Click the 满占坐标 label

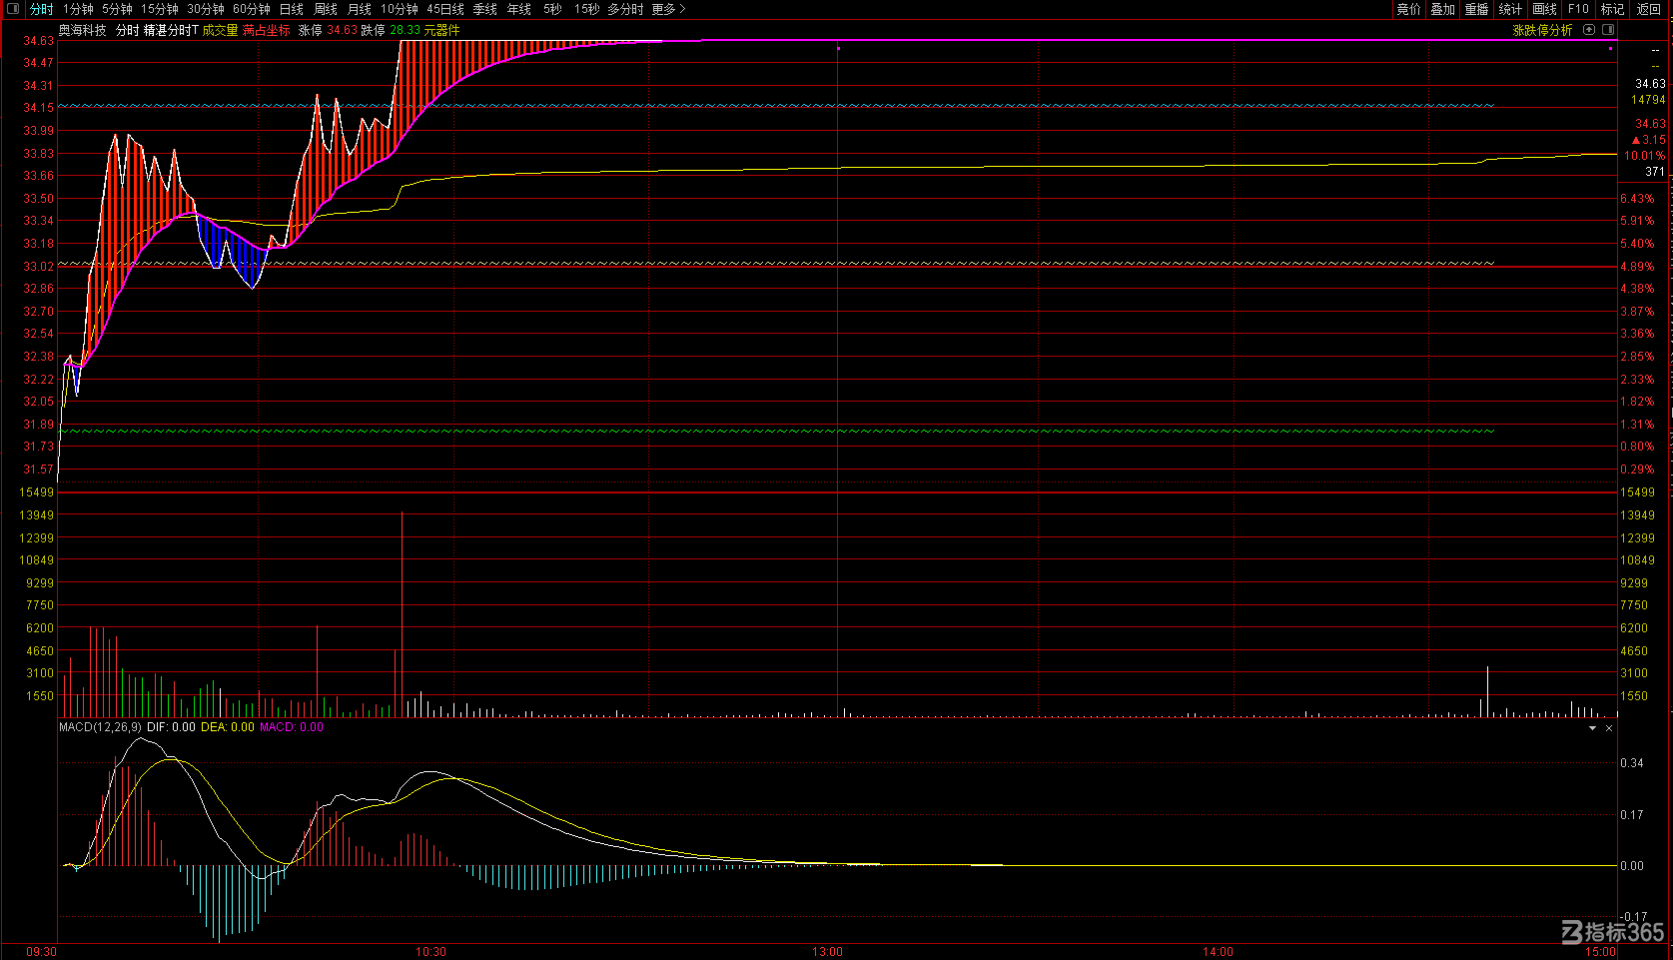pyautogui.click(x=267, y=30)
